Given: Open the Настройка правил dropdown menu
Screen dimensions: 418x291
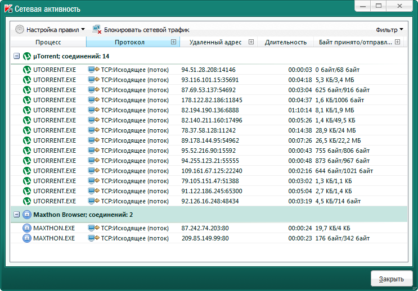Looking at the screenshot, I should [55, 30].
